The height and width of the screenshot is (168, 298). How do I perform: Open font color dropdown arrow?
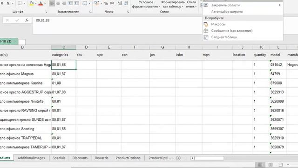point(45,3)
